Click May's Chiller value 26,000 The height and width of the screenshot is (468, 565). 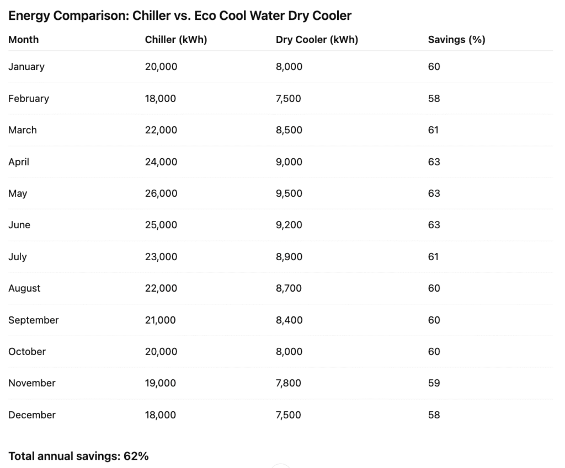point(161,193)
